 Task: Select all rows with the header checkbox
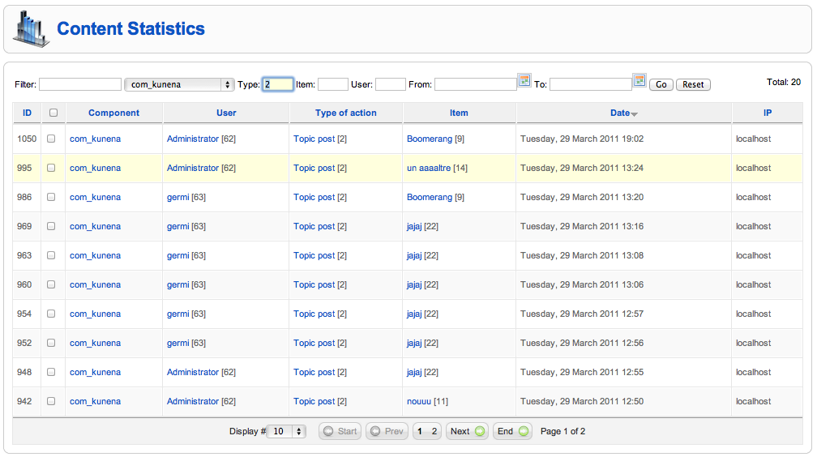(53, 113)
